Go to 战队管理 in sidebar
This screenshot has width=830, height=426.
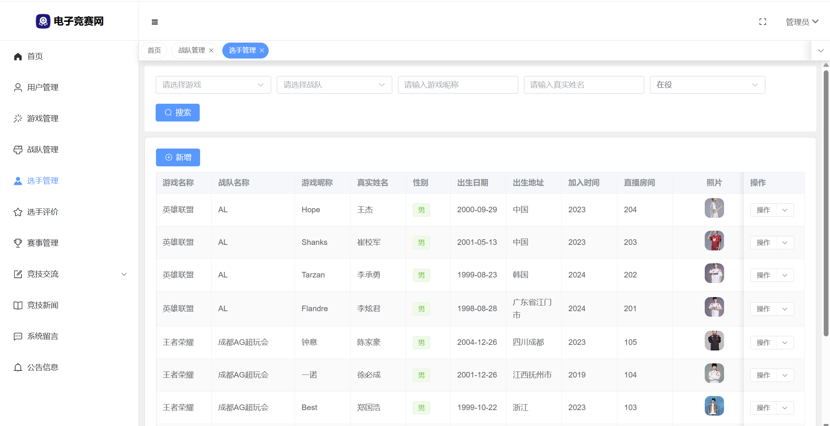[43, 150]
